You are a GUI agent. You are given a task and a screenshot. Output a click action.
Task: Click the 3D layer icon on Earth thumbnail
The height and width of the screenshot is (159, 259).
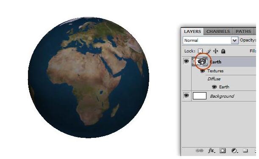[203, 62]
